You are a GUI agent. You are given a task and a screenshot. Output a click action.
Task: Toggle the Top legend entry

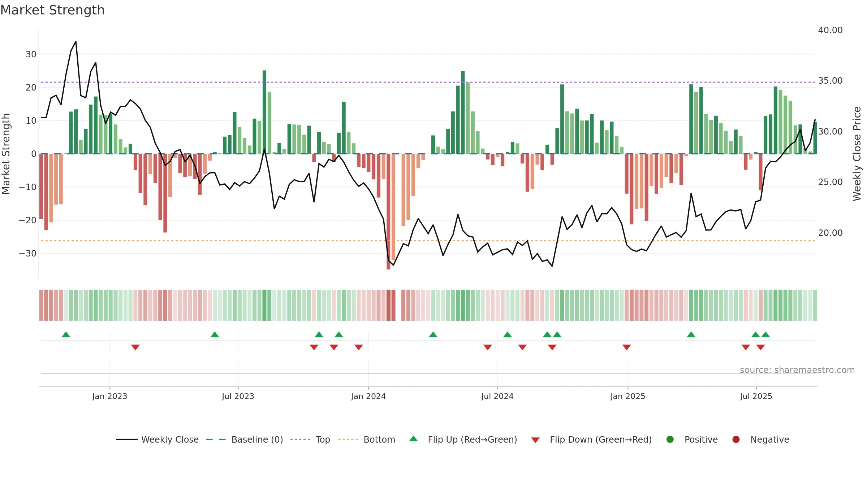click(x=310, y=439)
